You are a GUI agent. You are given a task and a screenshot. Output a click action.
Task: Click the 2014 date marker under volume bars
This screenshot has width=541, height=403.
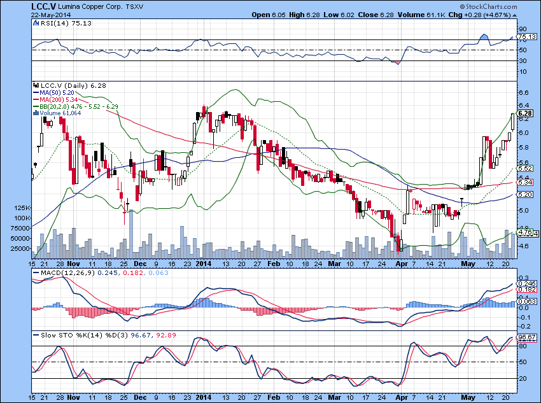coord(203,264)
